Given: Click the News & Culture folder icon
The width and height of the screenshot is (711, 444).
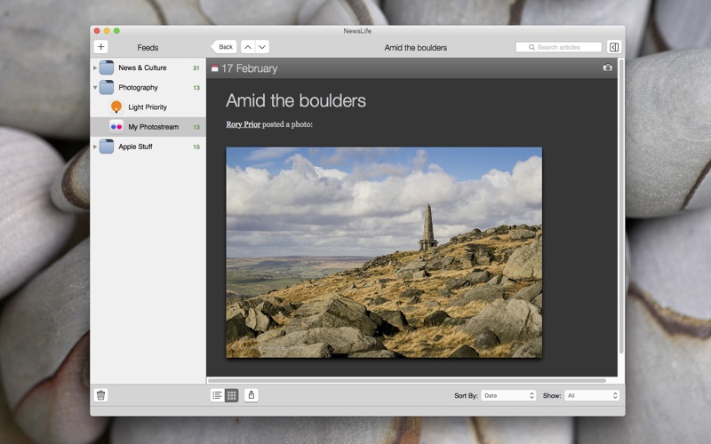Looking at the screenshot, I should 107,67.
